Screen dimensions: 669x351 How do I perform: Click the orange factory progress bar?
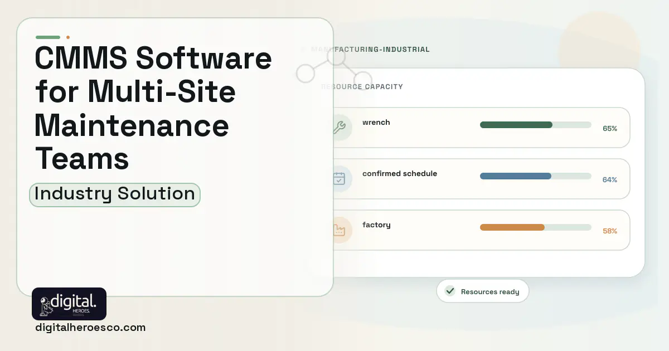(x=536, y=227)
